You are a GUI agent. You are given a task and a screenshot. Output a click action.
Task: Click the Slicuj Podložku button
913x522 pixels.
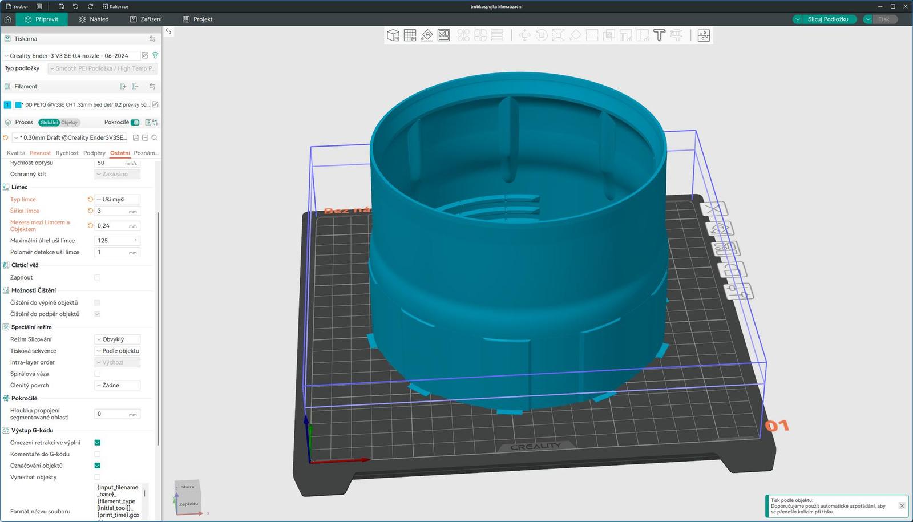(x=828, y=19)
